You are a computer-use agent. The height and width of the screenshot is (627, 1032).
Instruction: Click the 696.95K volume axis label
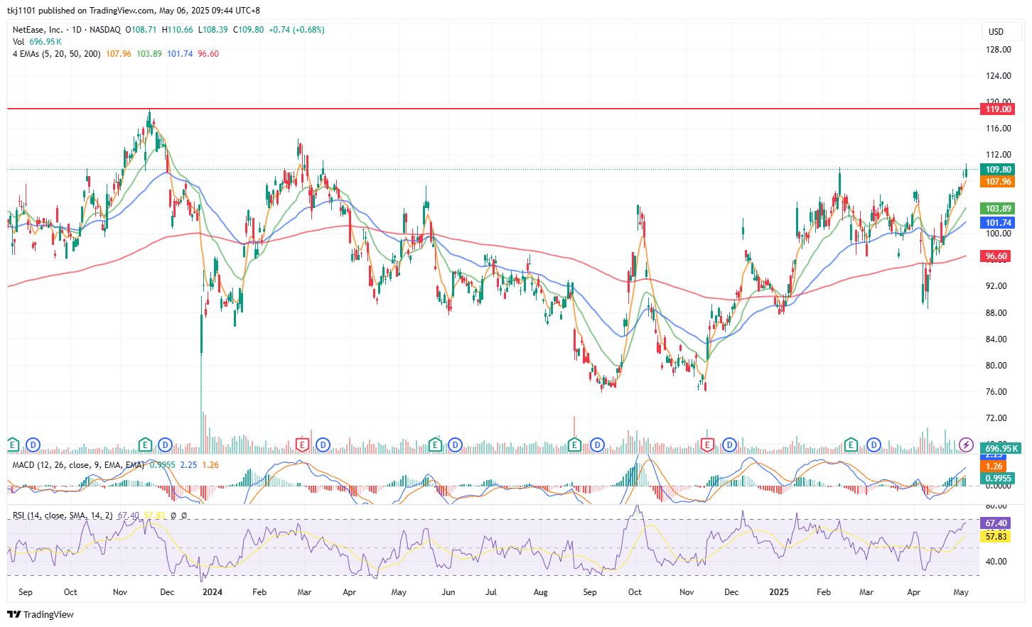(x=1001, y=448)
